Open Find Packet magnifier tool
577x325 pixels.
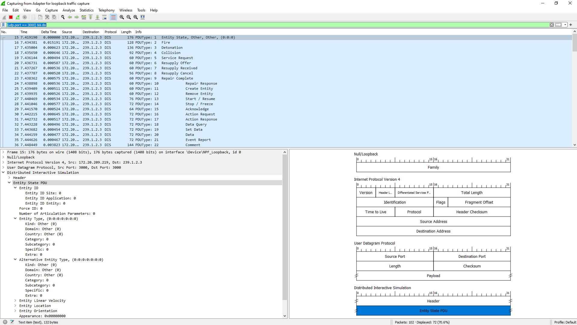(63, 17)
